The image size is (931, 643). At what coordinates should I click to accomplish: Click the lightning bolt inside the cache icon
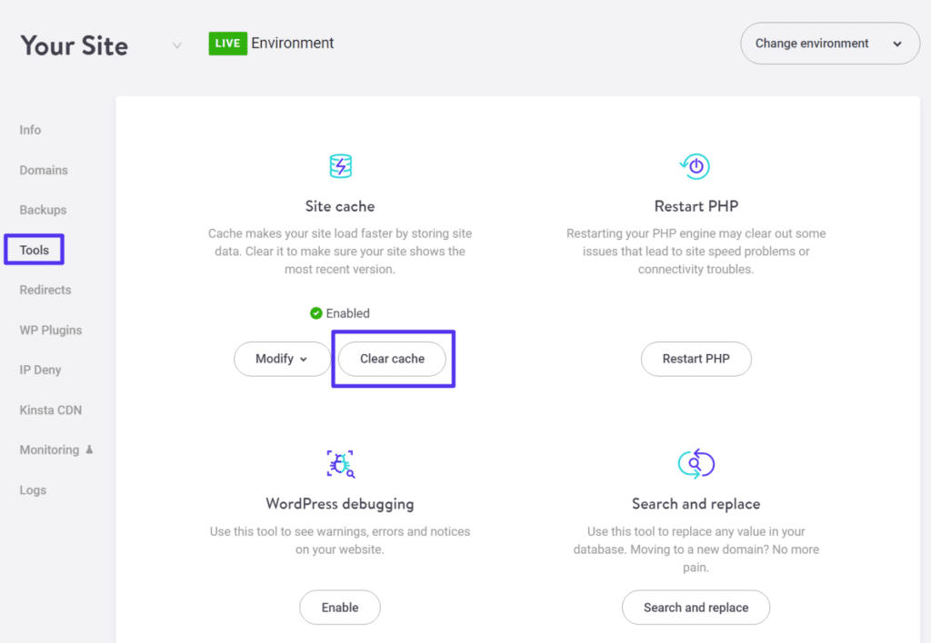(x=339, y=166)
